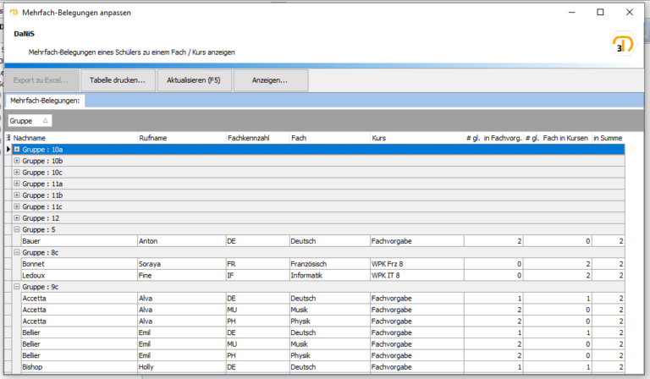This screenshot has width=650, height=379.
Task: Select the Mehrfach-Belegungen tab
Action: click(45, 101)
